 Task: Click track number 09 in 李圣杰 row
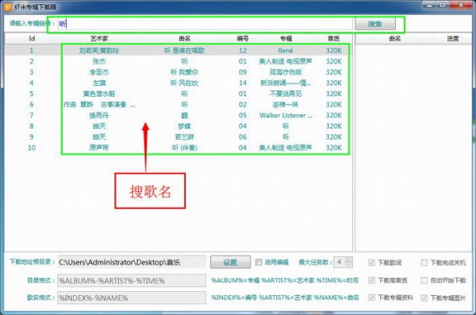pyautogui.click(x=243, y=72)
